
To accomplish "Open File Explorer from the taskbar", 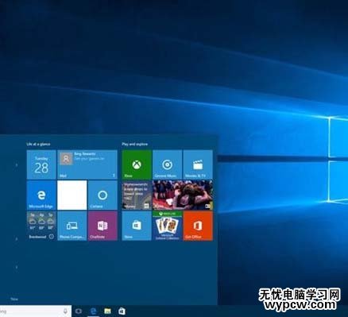I will 107,311.
